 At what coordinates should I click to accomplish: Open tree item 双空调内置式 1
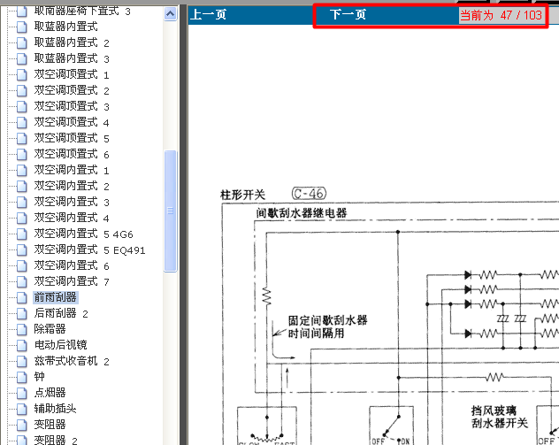pyautogui.click(x=72, y=170)
